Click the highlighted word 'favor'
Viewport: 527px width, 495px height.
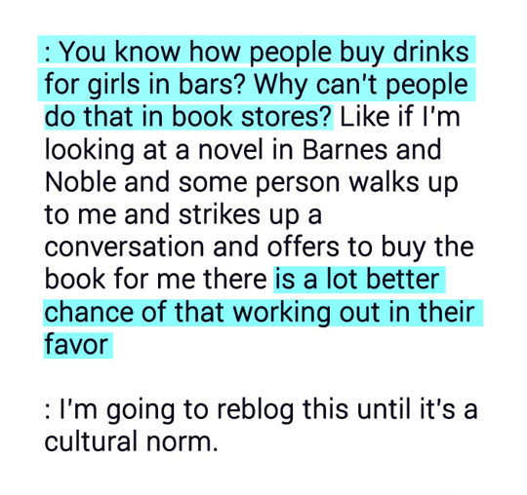point(76,344)
